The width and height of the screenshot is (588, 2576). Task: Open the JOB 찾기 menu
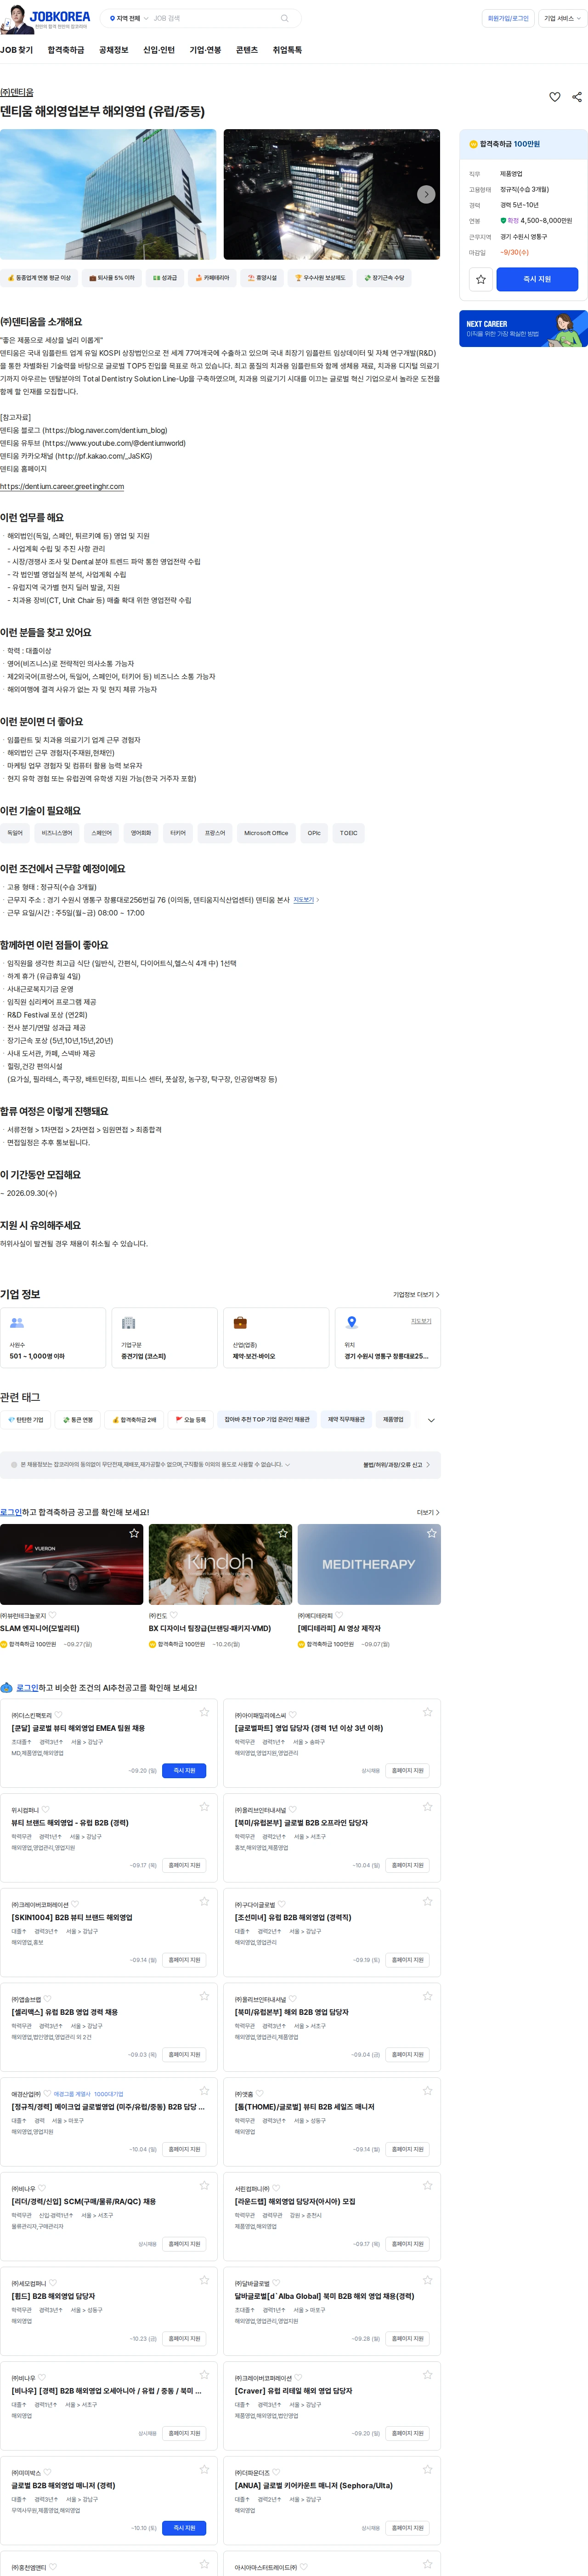pyautogui.click(x=16, y=50)
